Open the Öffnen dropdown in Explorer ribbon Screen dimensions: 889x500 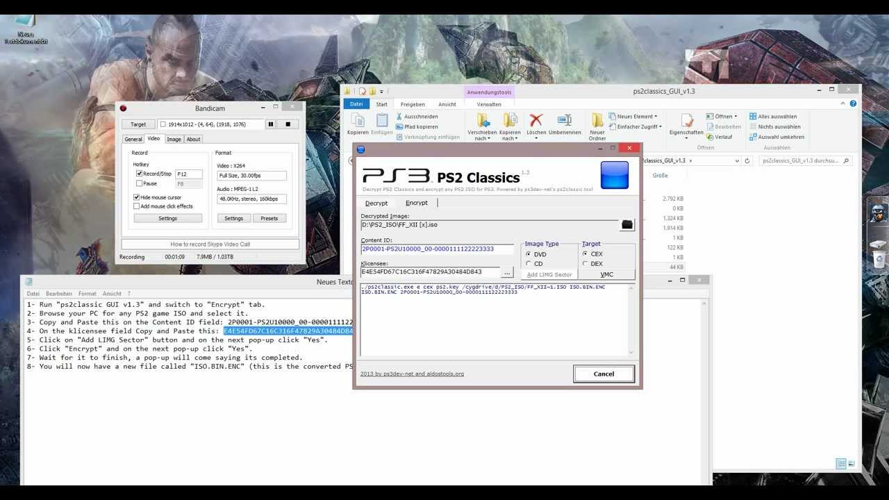722,117
